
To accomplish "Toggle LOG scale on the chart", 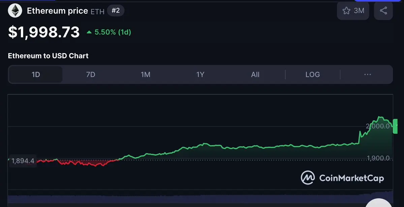I will (313, 75).
